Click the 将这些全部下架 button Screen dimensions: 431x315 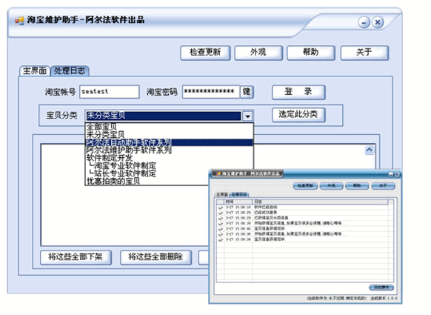pyautogui.click(x=76, y=257)
